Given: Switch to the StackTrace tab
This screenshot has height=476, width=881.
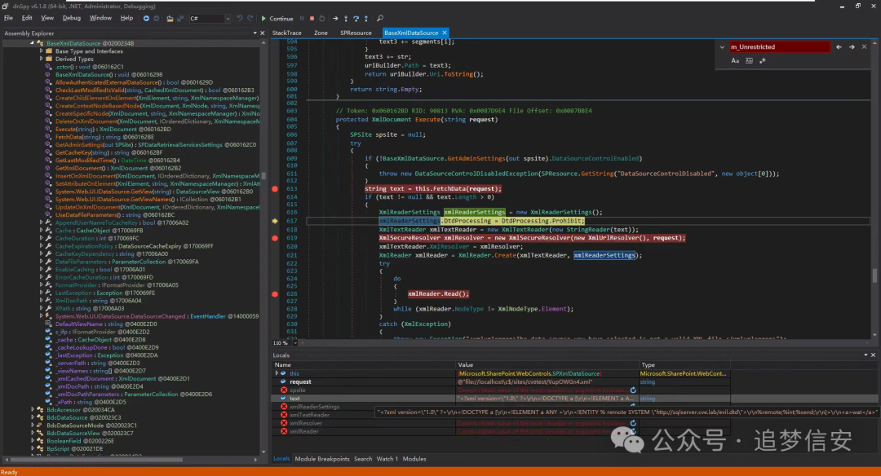Looking at the screenshot, I should (x=287, y=33).
